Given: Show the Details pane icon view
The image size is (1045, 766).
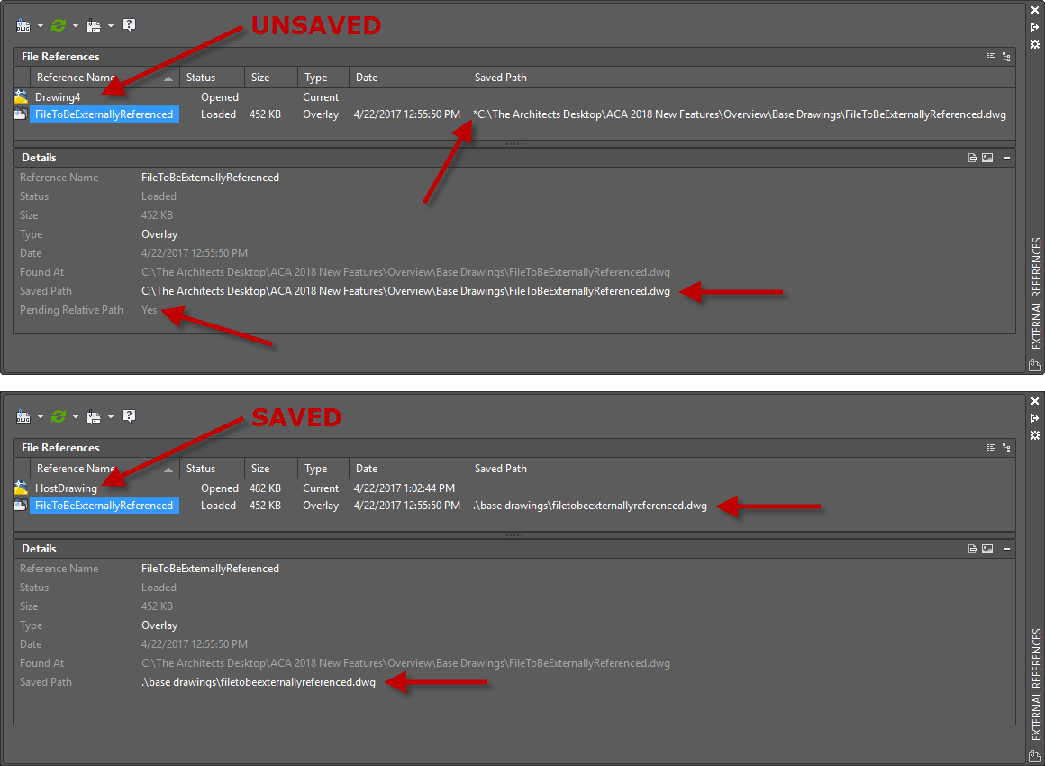Looking at the screenshot, I should pyautogui.click(x=971, y=157).
